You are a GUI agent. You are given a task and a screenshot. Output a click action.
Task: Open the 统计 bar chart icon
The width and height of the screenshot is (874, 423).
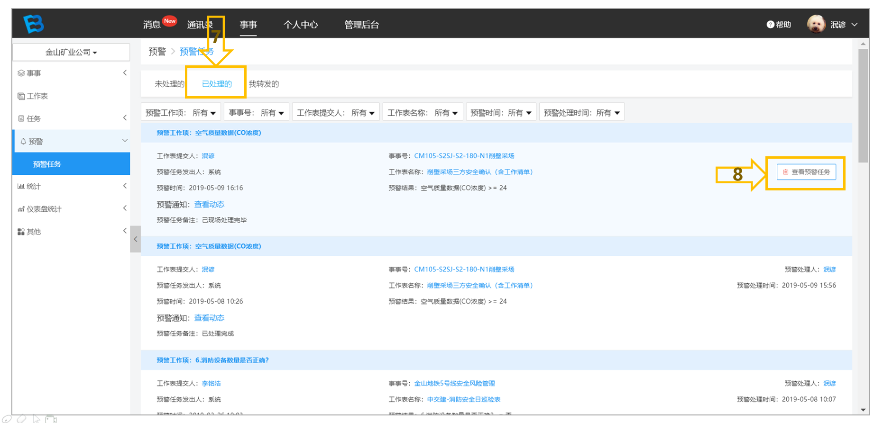point(21,186)
